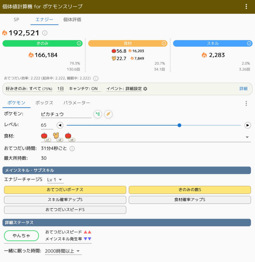Click the 130.6回 berry count text
Viewport: 255px width, 262px height.
pos(73,69)
